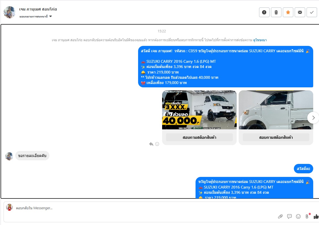
Task: Open the conversation assignment dropdown under the contact name
Action: tap(36, 16)
